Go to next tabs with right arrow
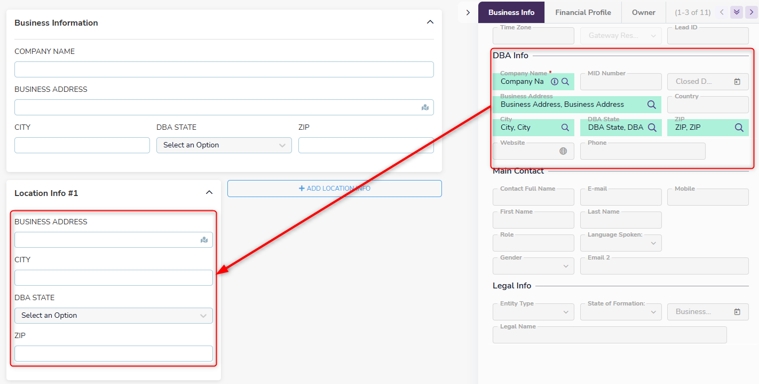The image size is (759, 384). [752, 12]
